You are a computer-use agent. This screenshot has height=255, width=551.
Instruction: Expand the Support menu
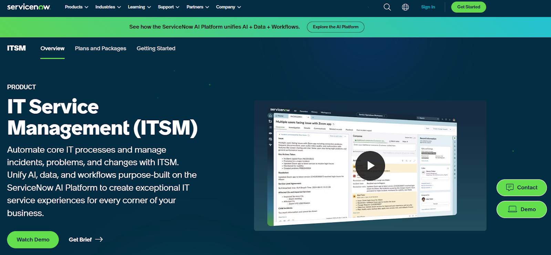168,7
